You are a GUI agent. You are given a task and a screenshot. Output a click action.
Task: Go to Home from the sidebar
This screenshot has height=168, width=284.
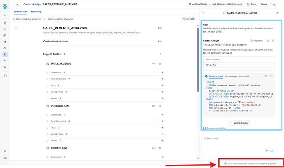coord(5,23)
